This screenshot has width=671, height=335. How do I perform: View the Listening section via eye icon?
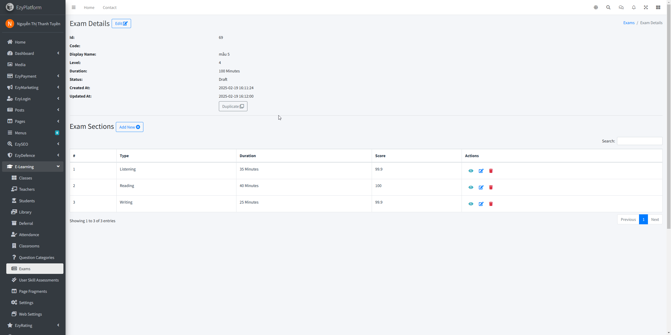471,171
